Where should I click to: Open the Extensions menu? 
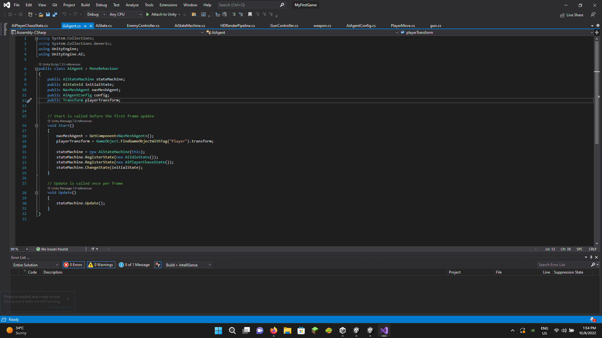[x=168, y=5]
